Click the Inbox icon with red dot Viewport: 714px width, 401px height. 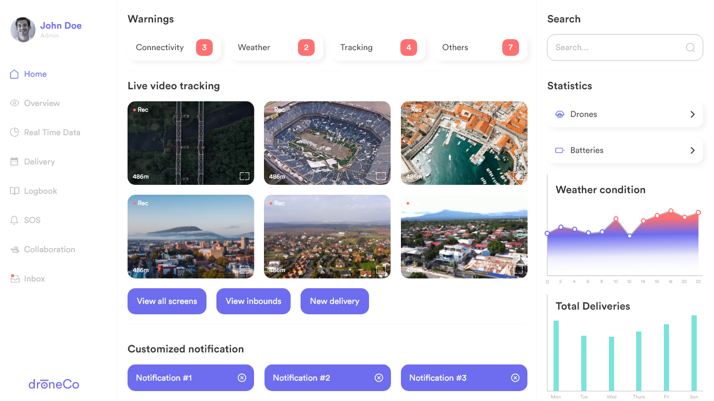15,279
